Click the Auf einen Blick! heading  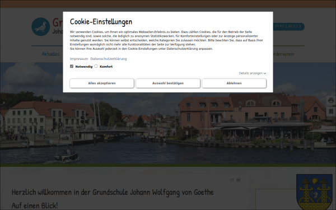[35, 206]
